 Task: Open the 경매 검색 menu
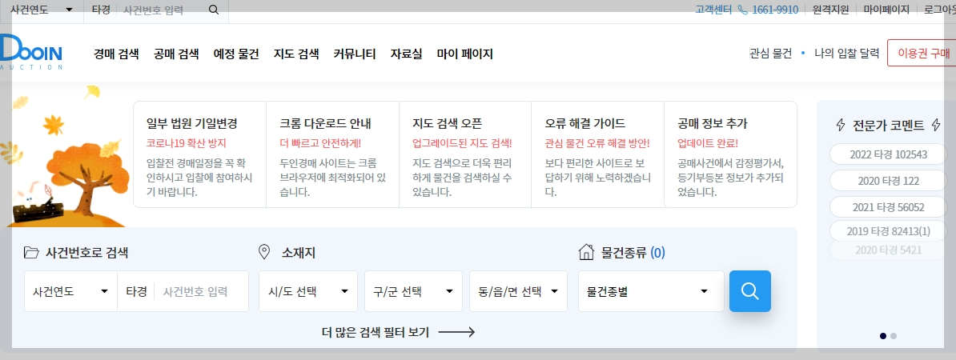click(x=116, y=54)
